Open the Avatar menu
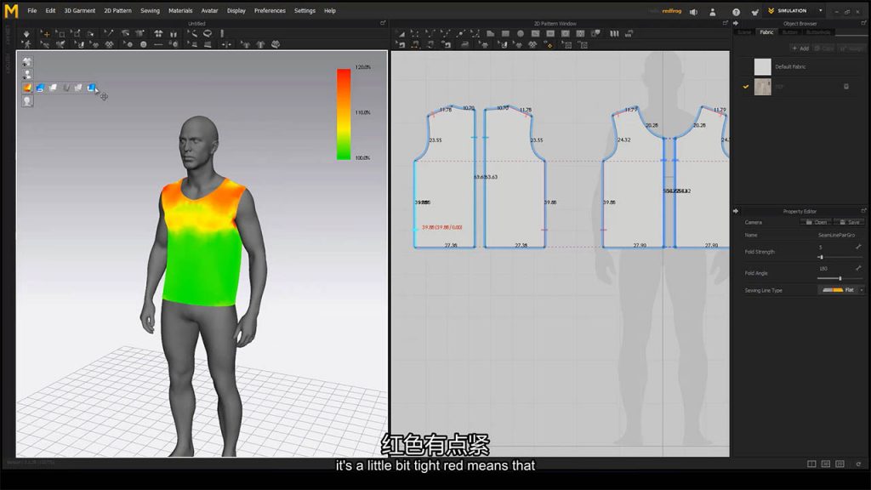 [209, 10]
